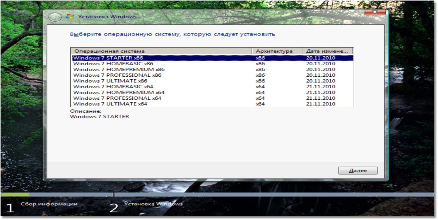This screenshot has width=438, height=220.
Task: Click date 21.11.2010 in PROFESSIONAL x64 row
Action: coord(321,98)
